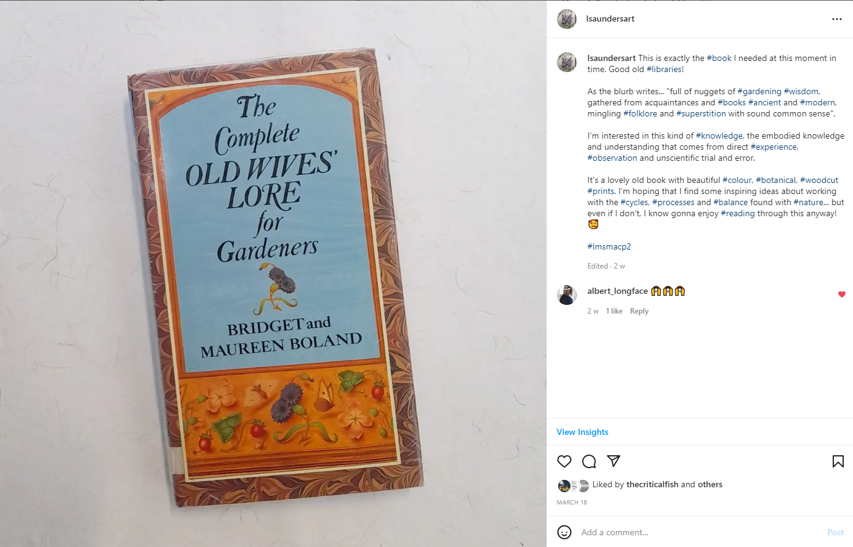Viewport: 853px width, 547px height.
Task: Submit comment with Post button
Action: coord(836,532)
